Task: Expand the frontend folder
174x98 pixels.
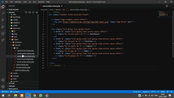Action: point(22,42)
